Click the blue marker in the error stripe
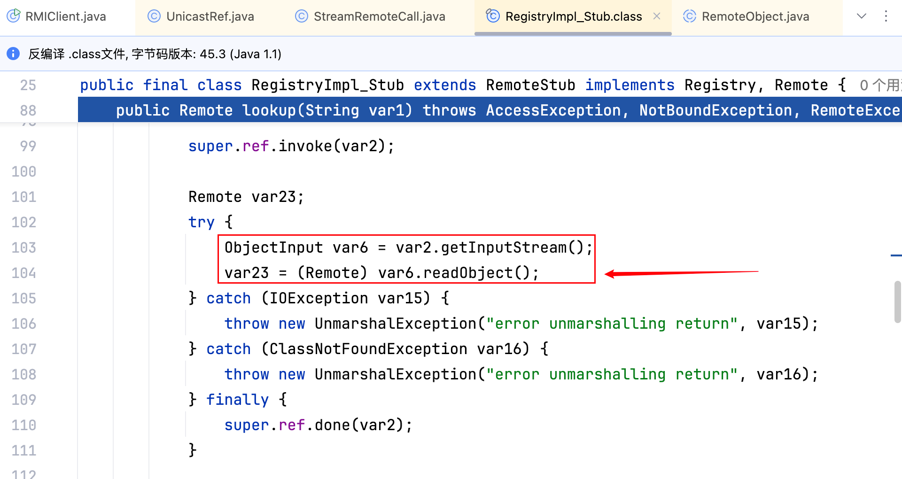902x479 pixels. coord(895,255)
